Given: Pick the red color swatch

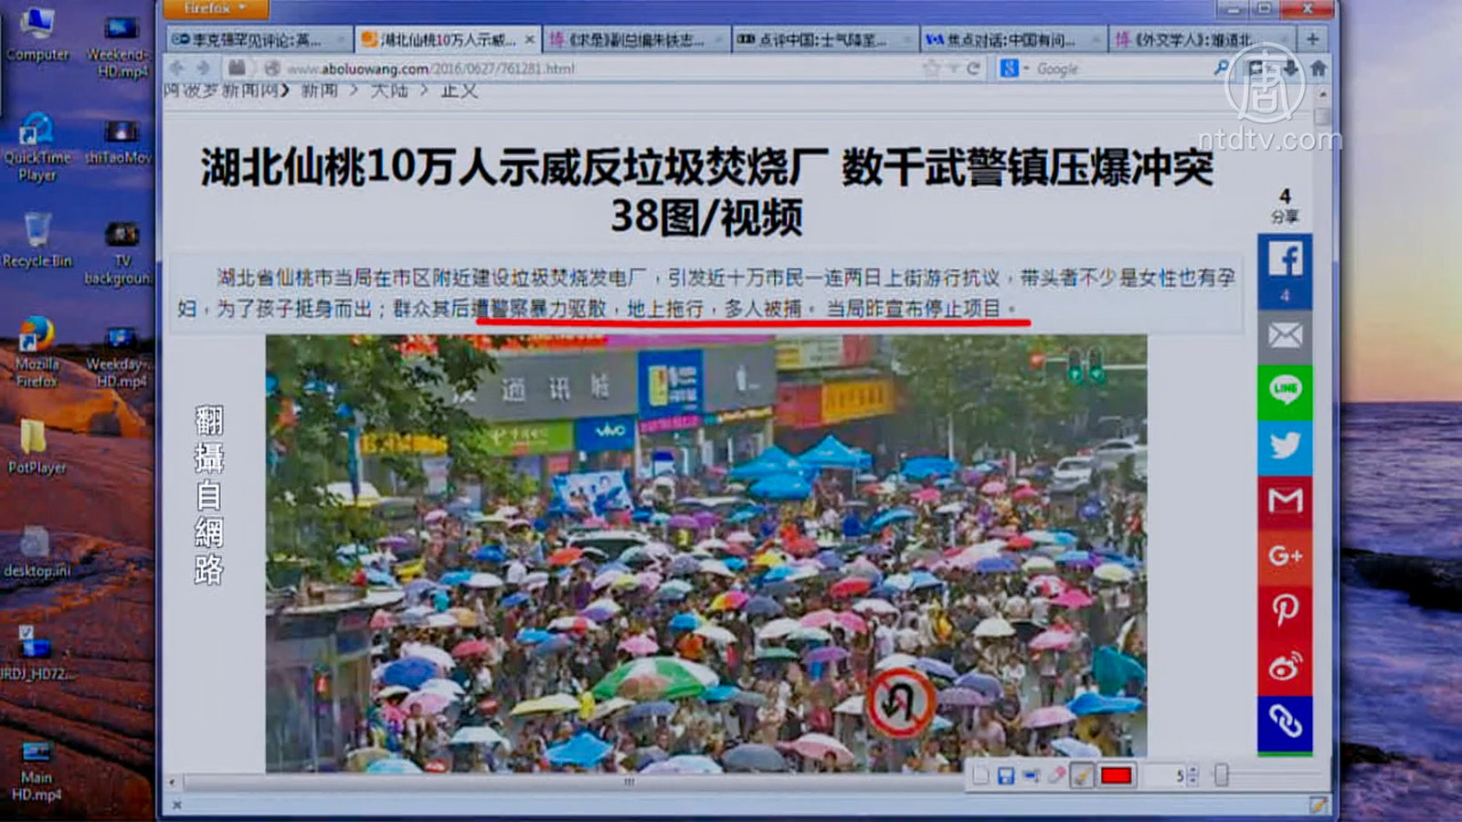Looking at the screenshot, I should coord(1116,776).
